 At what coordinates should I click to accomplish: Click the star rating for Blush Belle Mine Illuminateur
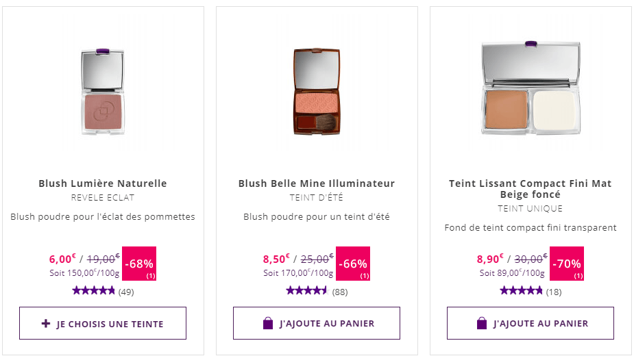click(308, 291)
